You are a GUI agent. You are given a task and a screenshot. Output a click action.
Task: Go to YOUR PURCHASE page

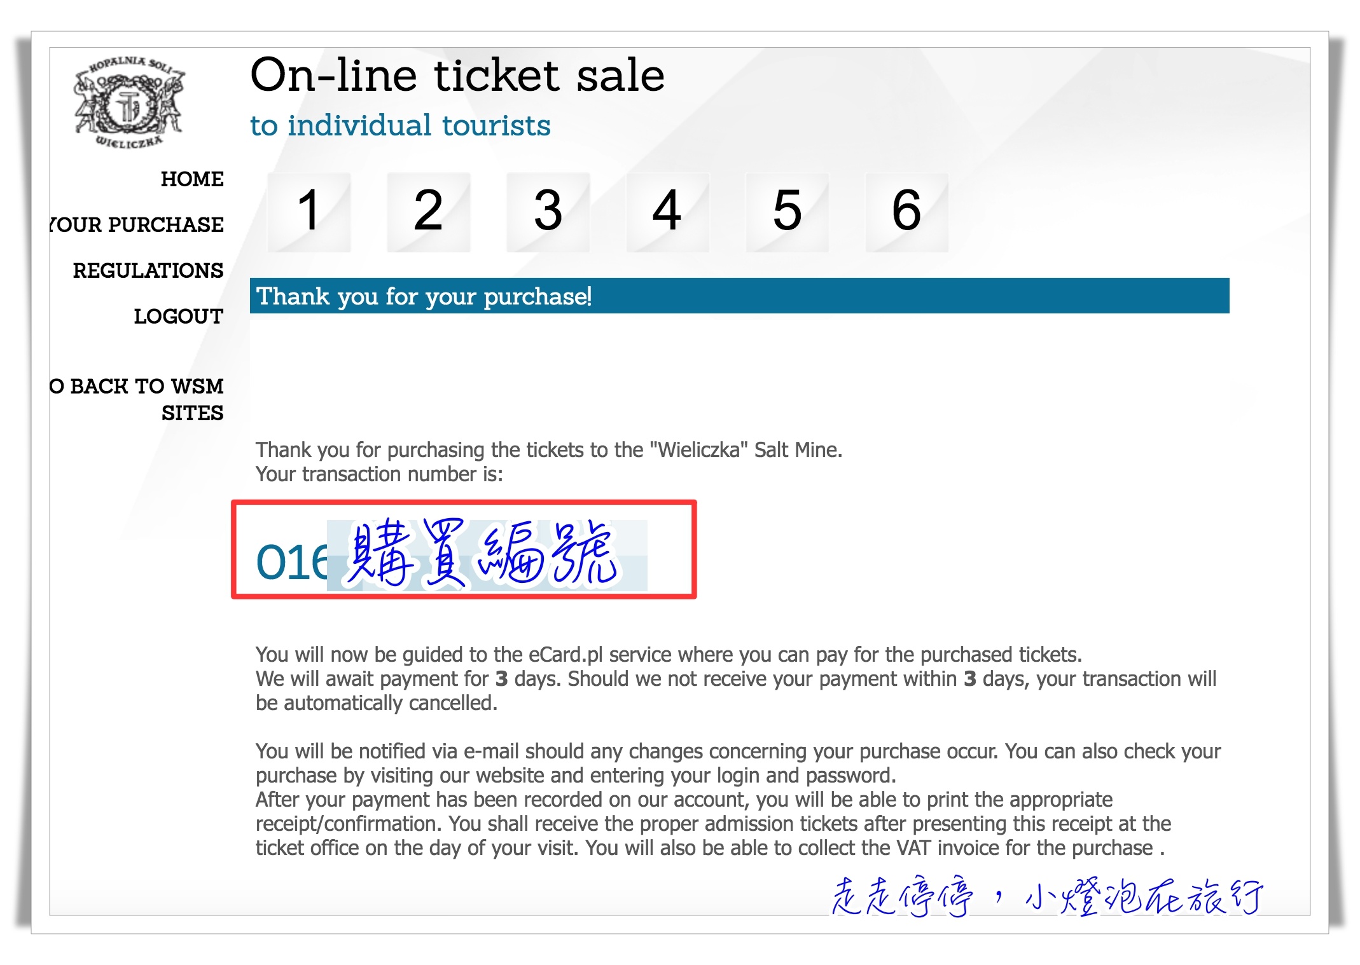[x=137, y=225]
